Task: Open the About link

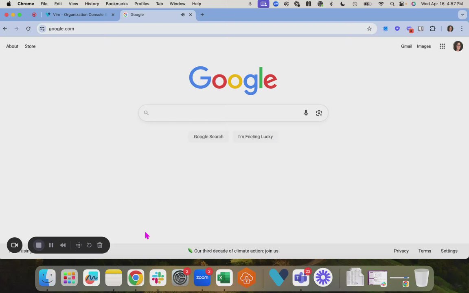Action: pos(12,46)
